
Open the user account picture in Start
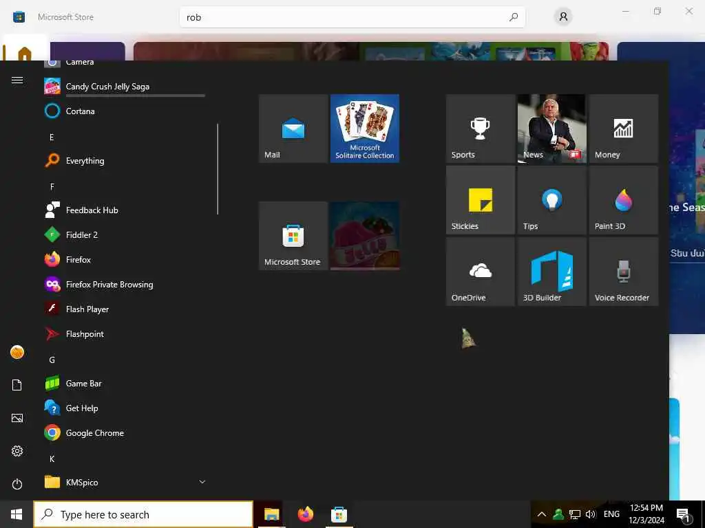point(17,352)
